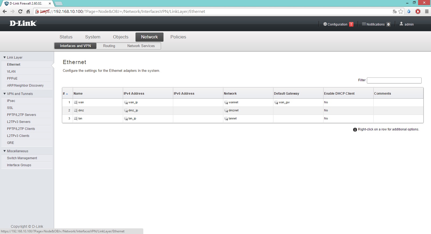Screen dimensions: 431x234
Task: Sort the table by # column
Action: (x=65, y=94)
